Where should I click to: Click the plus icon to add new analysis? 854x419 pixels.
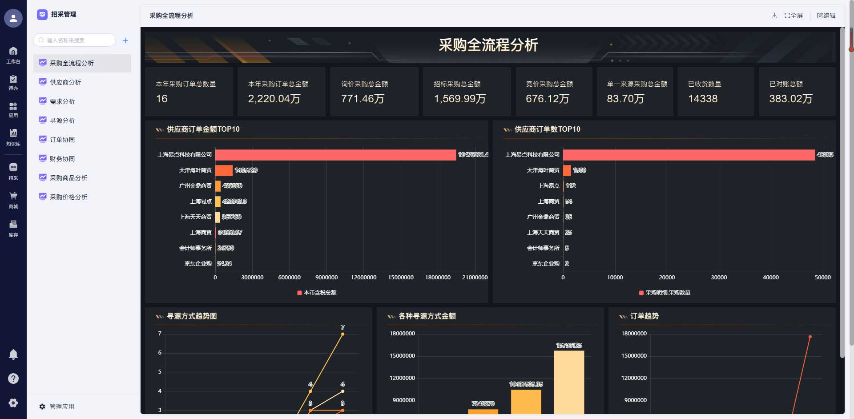tap(125, 40)
